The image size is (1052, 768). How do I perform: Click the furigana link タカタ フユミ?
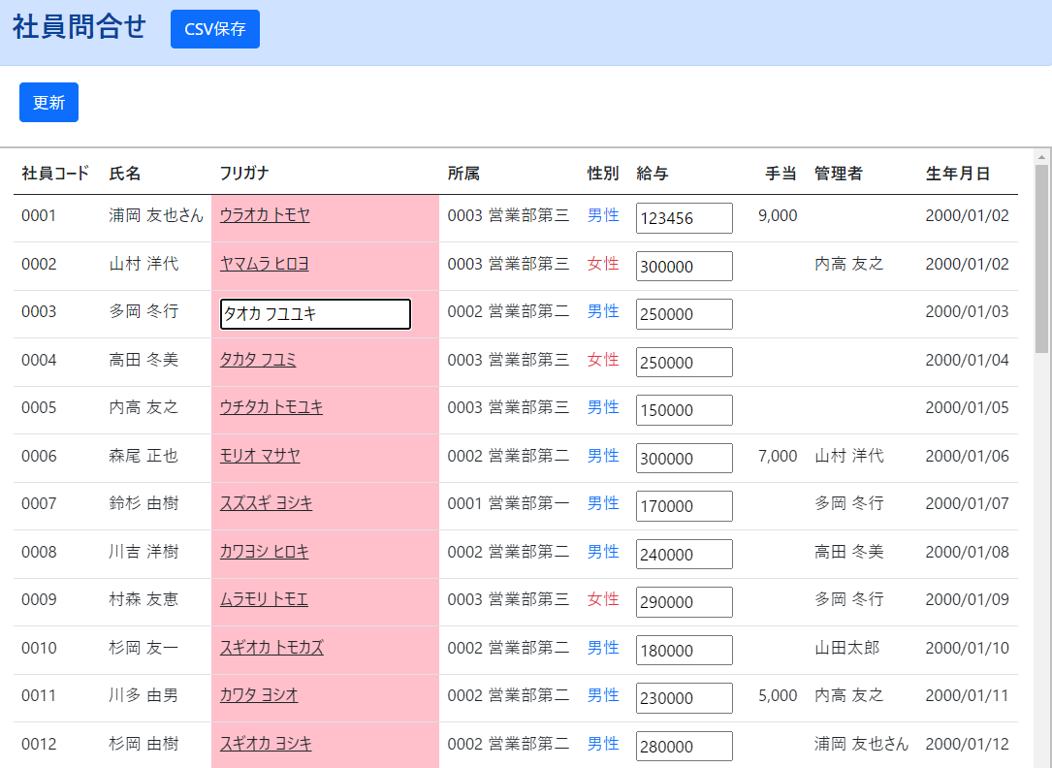(256, 359)
